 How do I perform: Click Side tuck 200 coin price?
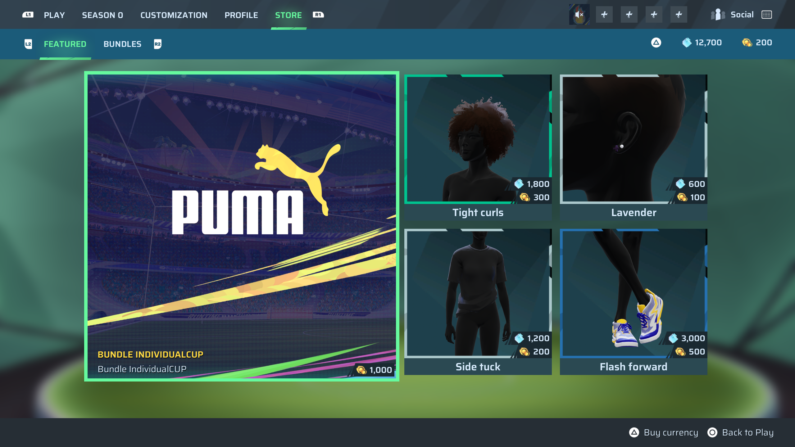click(541, 352)
